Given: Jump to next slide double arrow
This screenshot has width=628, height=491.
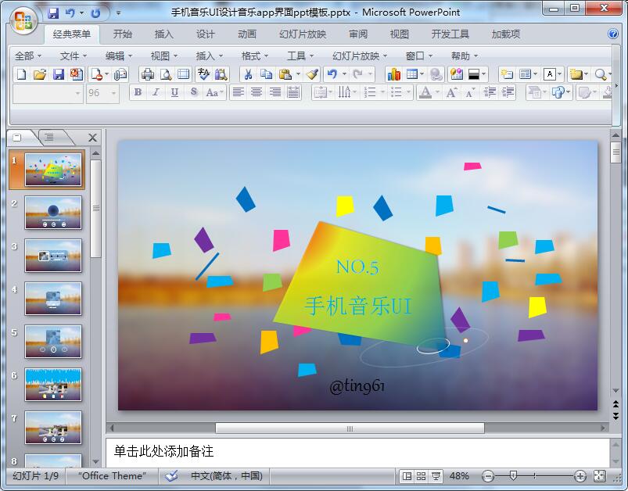Looking at the screenshot, I should click(616, 417).
